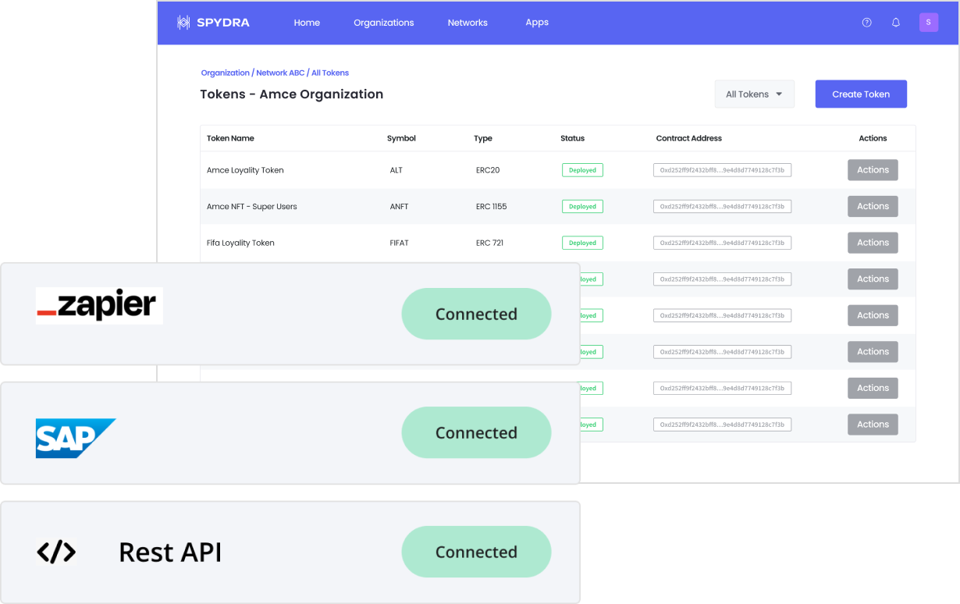Click the Network ABC breadcrumb link
The width and height of the screenshot is (960, 604).
[x=279, y=73]
